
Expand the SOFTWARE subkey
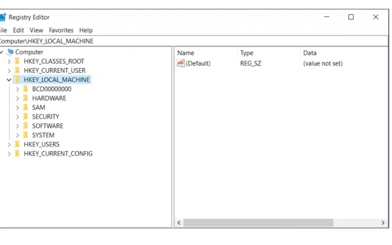(18, 126)
